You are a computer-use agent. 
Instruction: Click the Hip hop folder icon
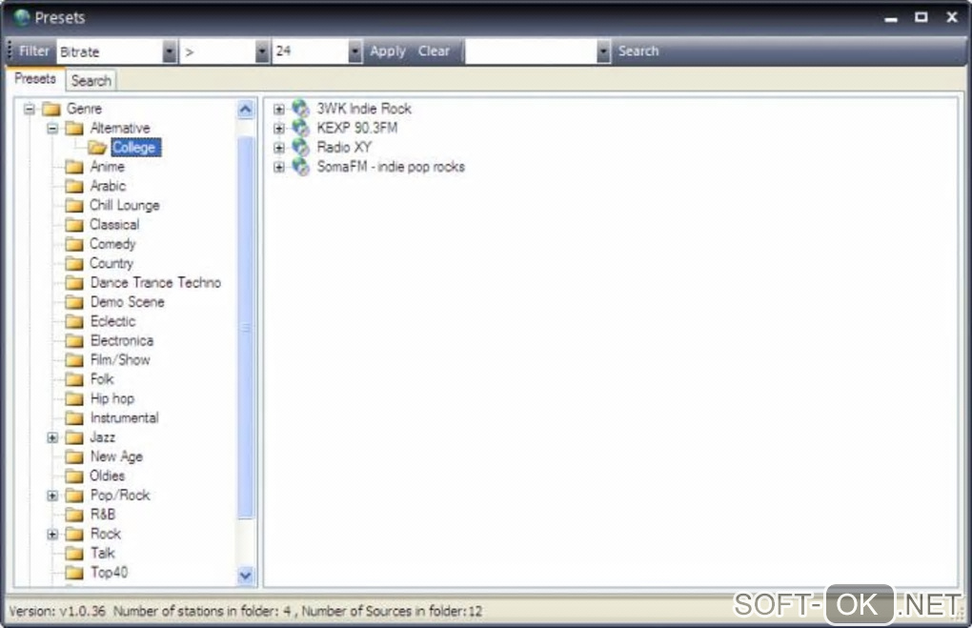pyautogui.click(x=74, y=398)
